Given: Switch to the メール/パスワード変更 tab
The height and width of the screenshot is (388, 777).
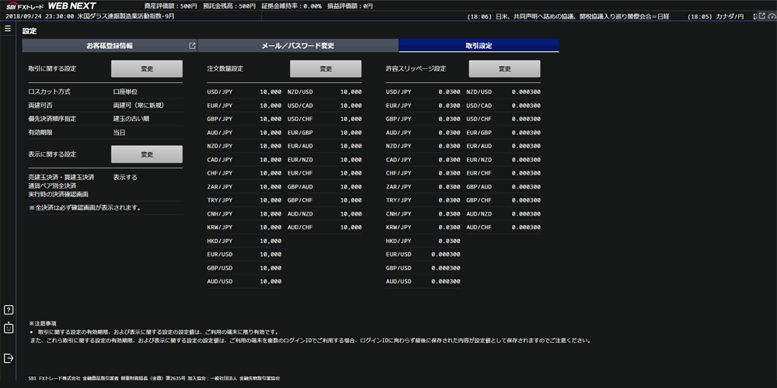Looking at the screenshot, I should pyautogui.click(x=298, y=46).
